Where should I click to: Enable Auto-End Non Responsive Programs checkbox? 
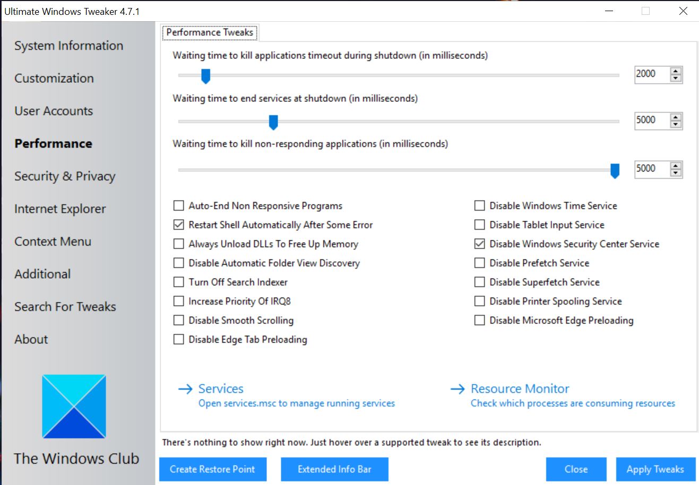179,206
